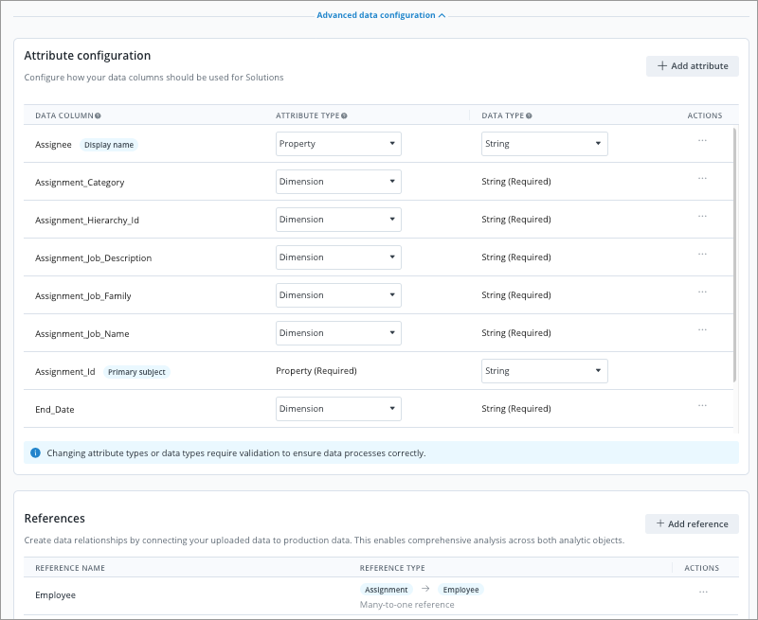Screen dimensions: 758x620
Task: Click the help icon beside Data Type header
Action: (529, 115)
